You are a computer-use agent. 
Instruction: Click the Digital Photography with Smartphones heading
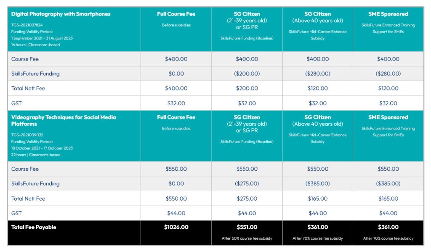click(x=61, y=14)
